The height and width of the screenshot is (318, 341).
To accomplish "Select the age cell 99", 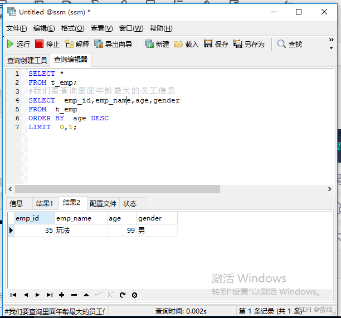I will pos(122,230).
